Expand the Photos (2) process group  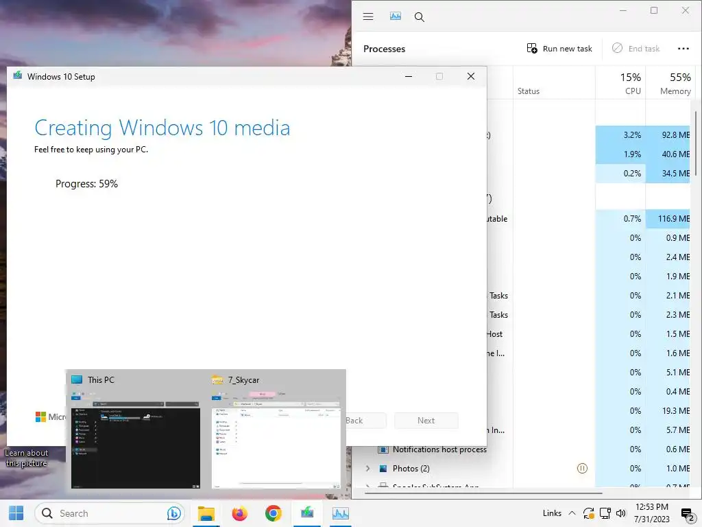tap(368, 468)
